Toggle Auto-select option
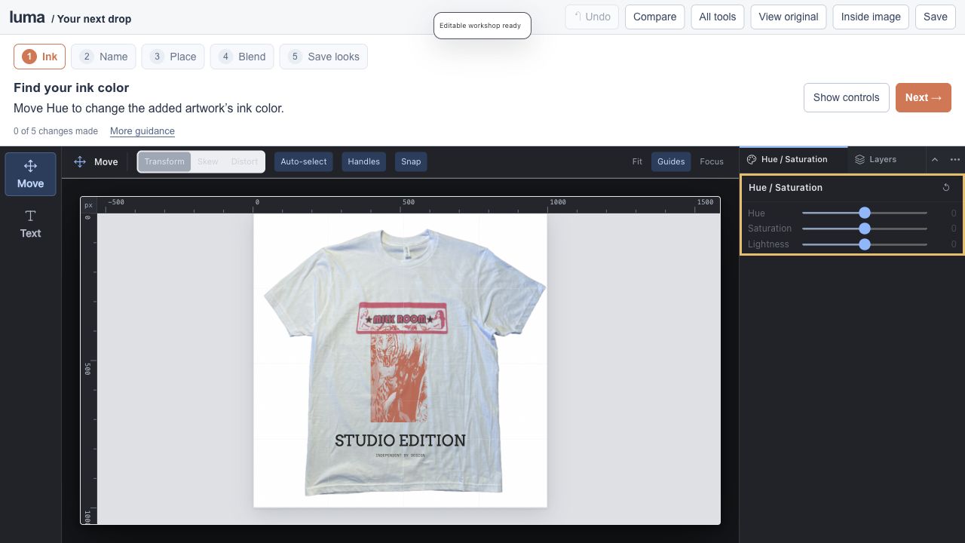965x543 pixels. click(304, 161)
